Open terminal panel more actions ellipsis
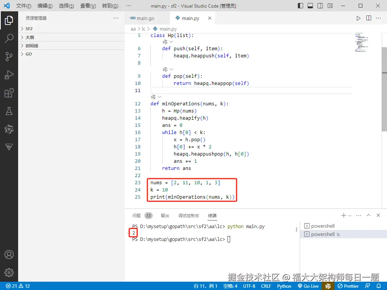This screenshot has height=290, width=387. [359, 216]
